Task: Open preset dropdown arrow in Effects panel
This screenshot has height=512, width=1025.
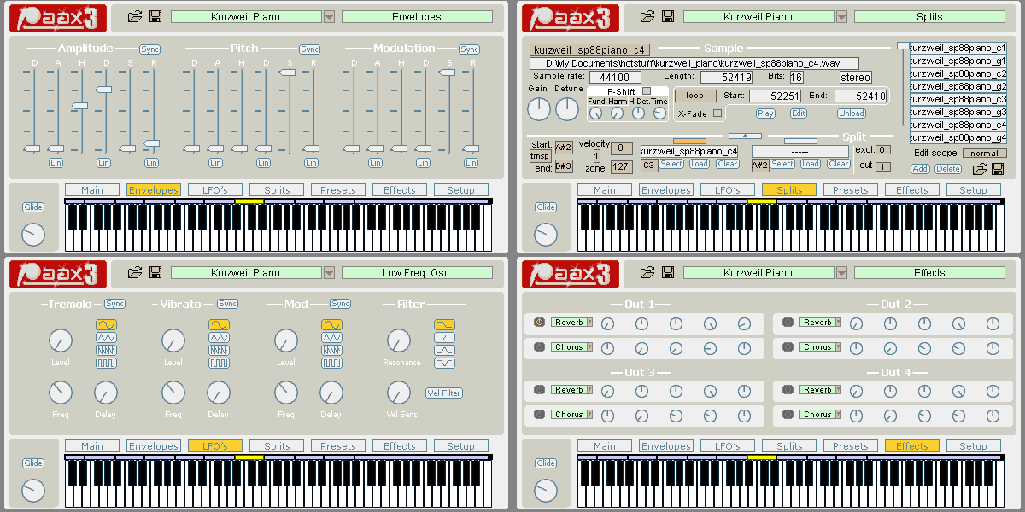Action: pyautogui.click(x=842, y=272)
